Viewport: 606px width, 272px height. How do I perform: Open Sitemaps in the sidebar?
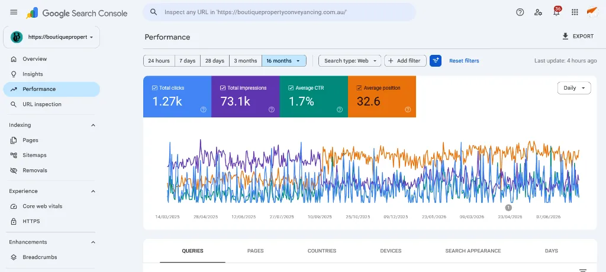pos(51,155)
